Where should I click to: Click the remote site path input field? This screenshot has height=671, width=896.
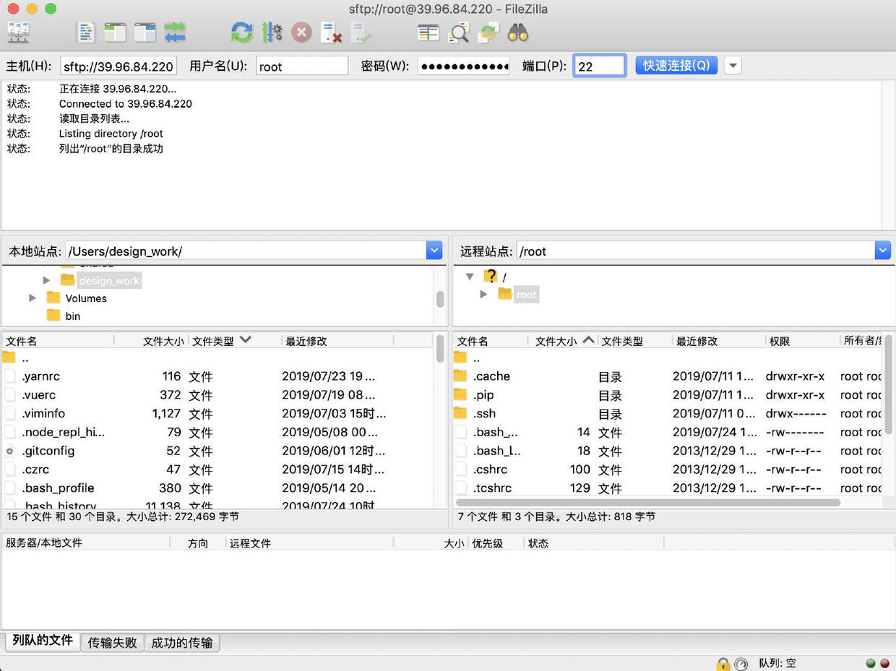pyautogui.click(x=696, y=251)
